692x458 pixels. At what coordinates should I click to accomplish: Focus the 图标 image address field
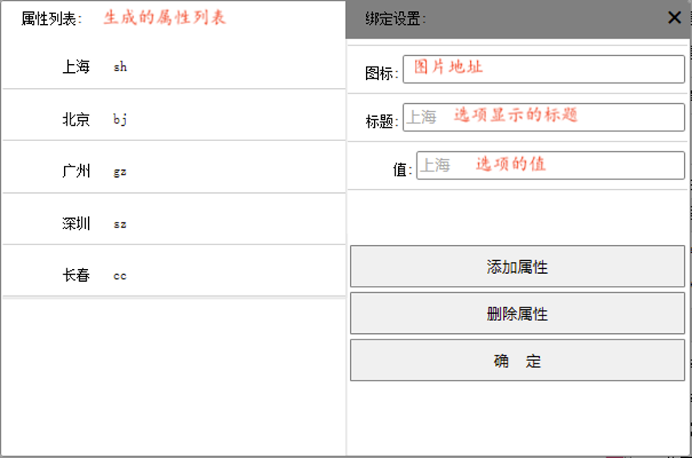click(543, 70)
